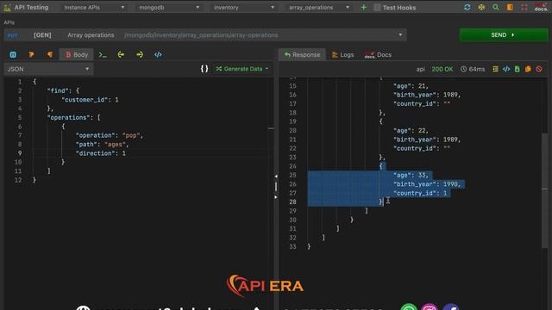Click the green save file icon in response toolbar

(x=517, y=69)
